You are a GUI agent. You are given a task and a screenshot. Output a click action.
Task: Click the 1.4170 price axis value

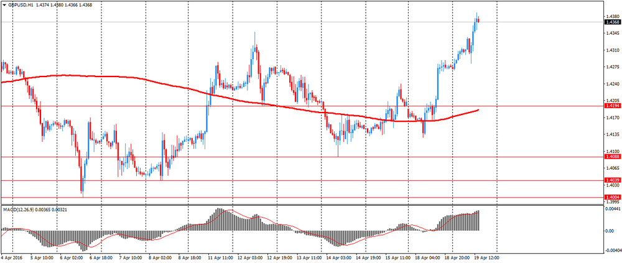(611, 118)
